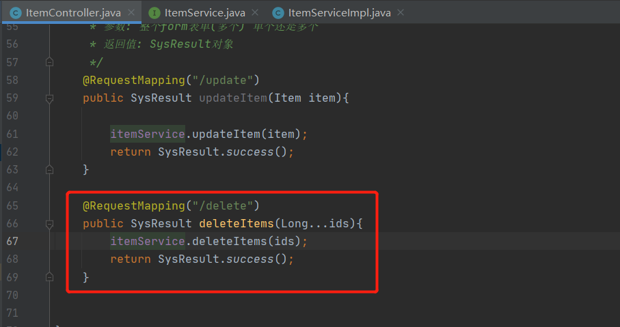Click line number 67 in the gutter
Viewport: 620px width, 327px height.
[12, 241]
